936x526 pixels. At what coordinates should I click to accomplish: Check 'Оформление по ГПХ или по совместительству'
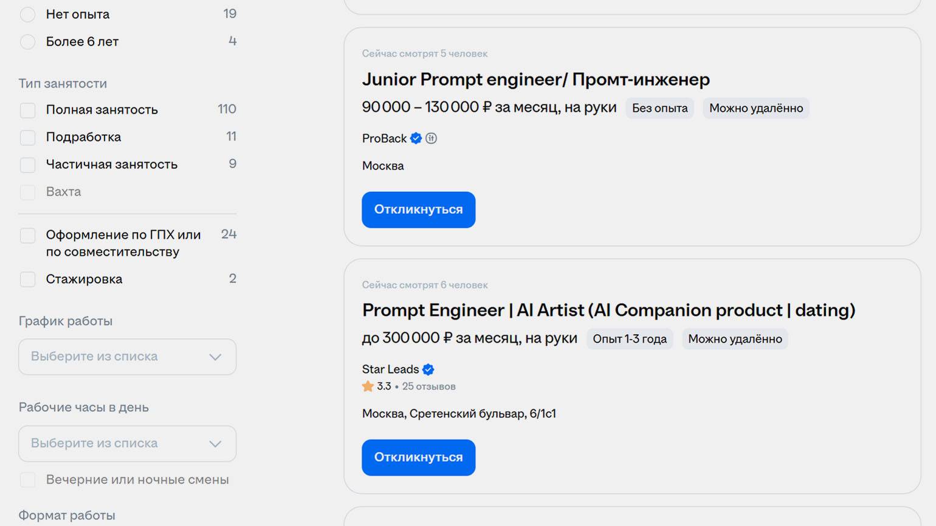pyautogui.click(x=28, y=236)
